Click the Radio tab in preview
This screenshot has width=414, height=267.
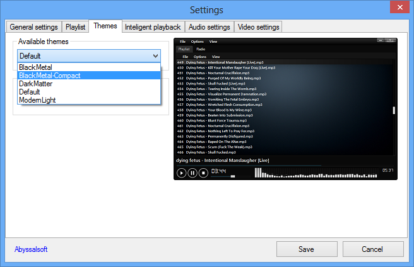201,49
